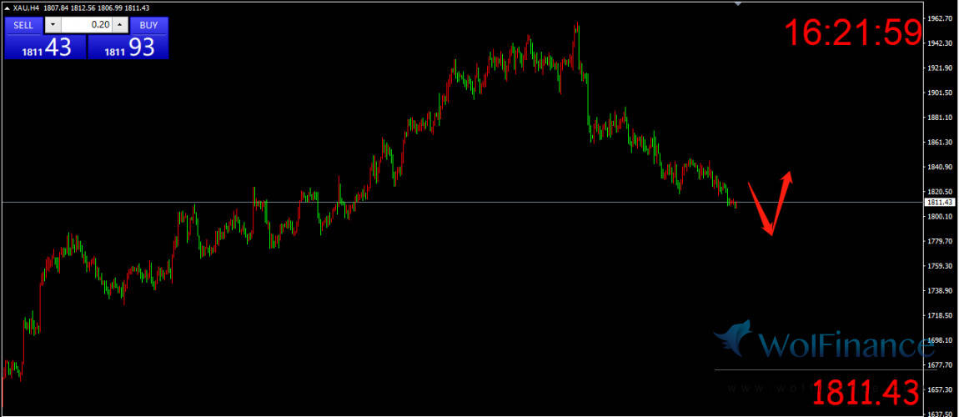Click the SELL button
The image size is (959, 417).
point(23,25)
